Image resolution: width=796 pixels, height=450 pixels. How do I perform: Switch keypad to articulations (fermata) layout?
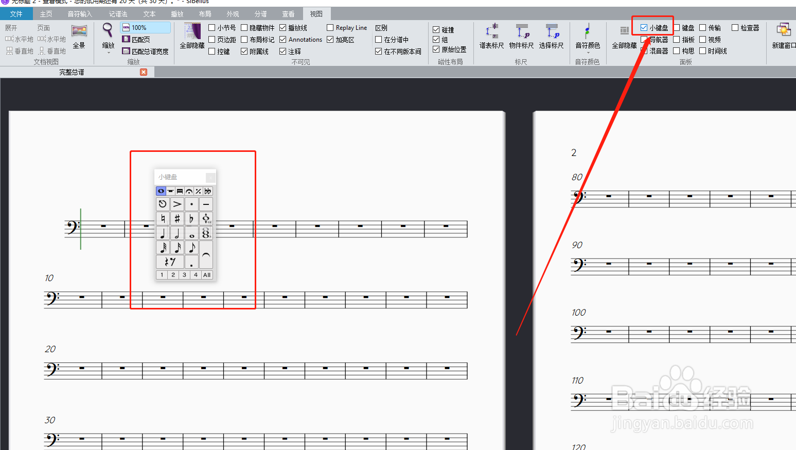click(x=189, y=191)
